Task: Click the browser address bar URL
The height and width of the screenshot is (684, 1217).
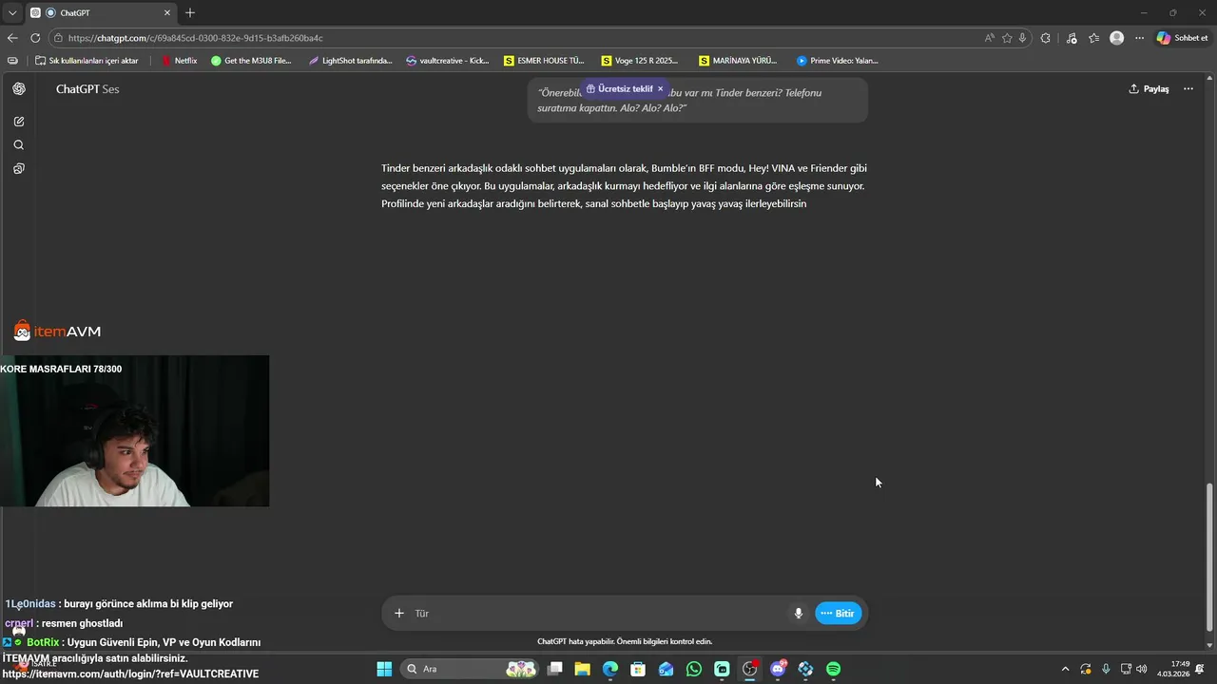Action: coord(196,38)
